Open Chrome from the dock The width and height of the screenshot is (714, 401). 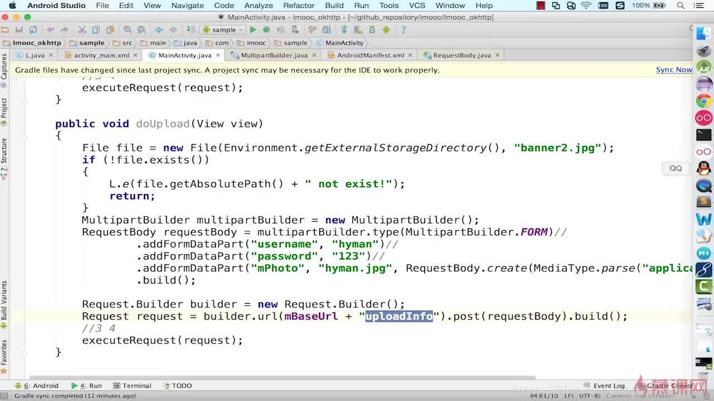[x=703, y=101]
